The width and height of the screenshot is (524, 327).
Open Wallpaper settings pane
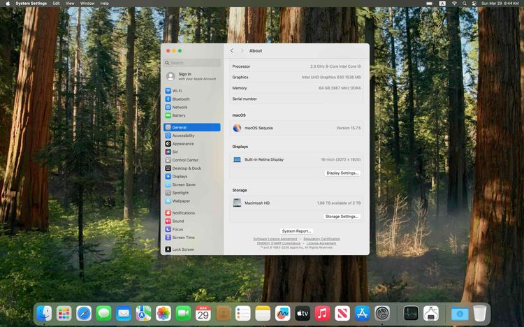click(192, 201)
